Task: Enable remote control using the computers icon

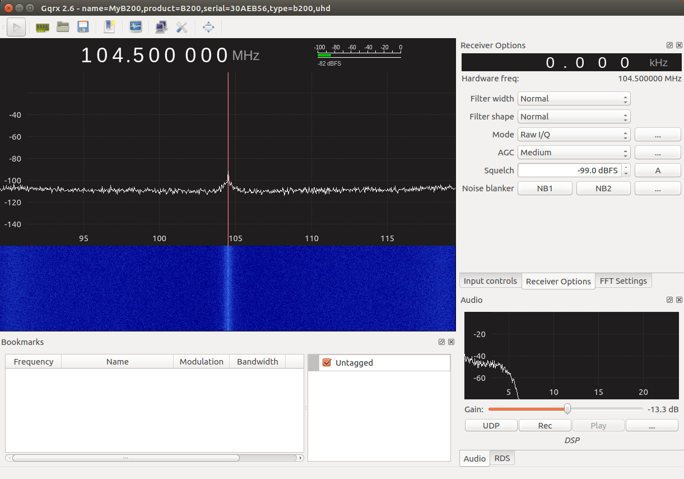Action: pos(161,27)
